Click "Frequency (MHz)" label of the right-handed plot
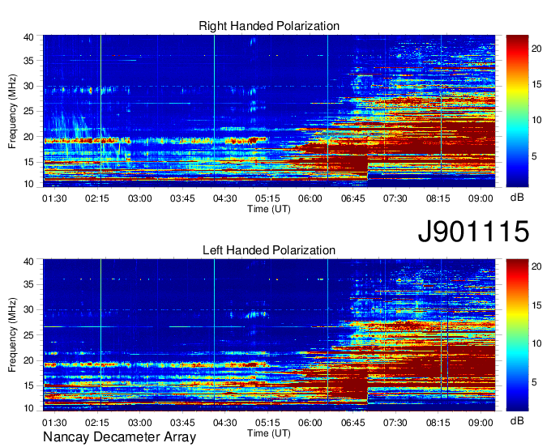This screenshot has width=551, height=447. click(x=12, y=111)
